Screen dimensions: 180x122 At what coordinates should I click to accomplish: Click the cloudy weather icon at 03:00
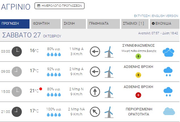pos(168,52)
